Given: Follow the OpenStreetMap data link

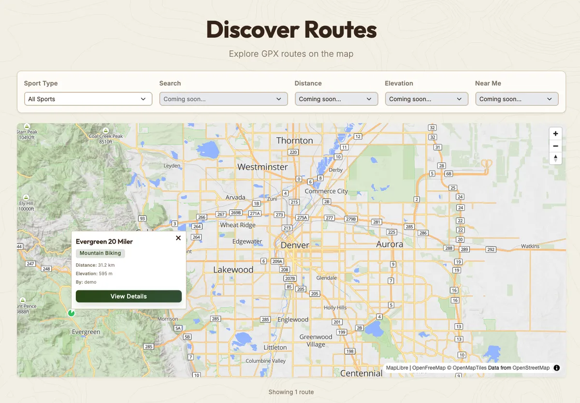Looking at the screenshot, I should pyautogui.click(x=531, y=368).
